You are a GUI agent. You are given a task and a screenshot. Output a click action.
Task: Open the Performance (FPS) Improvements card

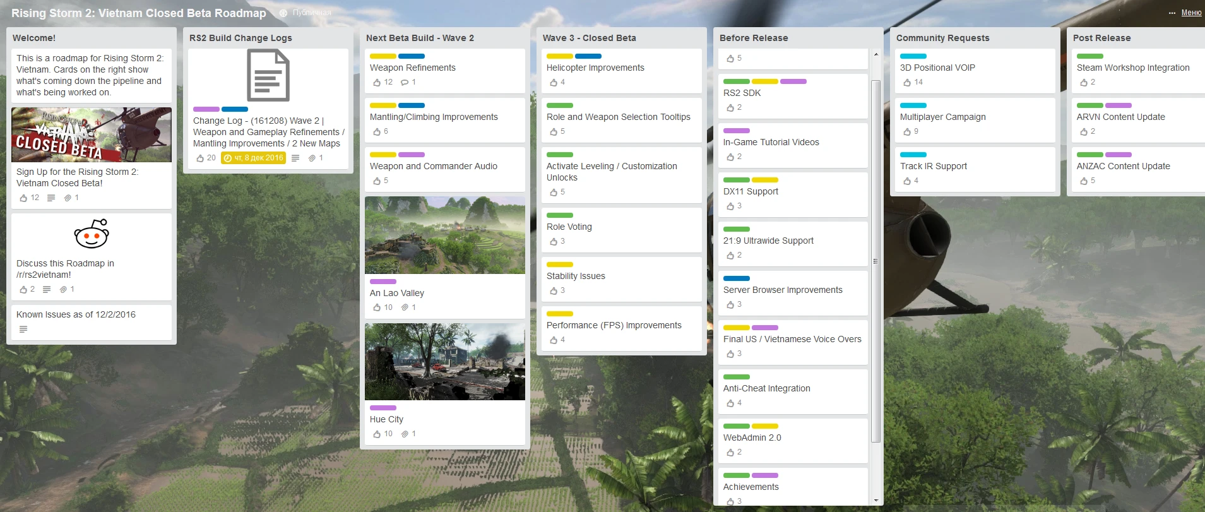[622, 328]
